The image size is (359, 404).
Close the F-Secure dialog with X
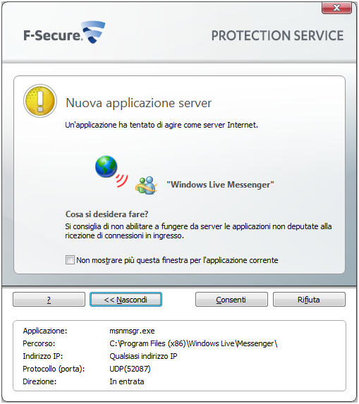pyautogui.click(x=336, y=8)
